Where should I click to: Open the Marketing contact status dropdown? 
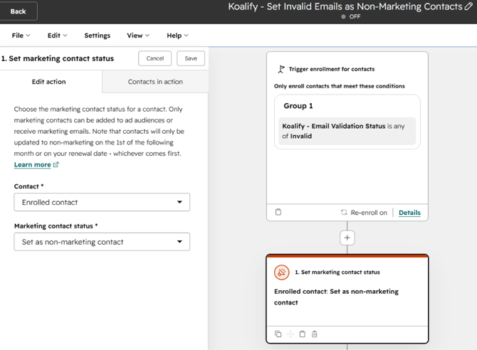pos(102,242)
